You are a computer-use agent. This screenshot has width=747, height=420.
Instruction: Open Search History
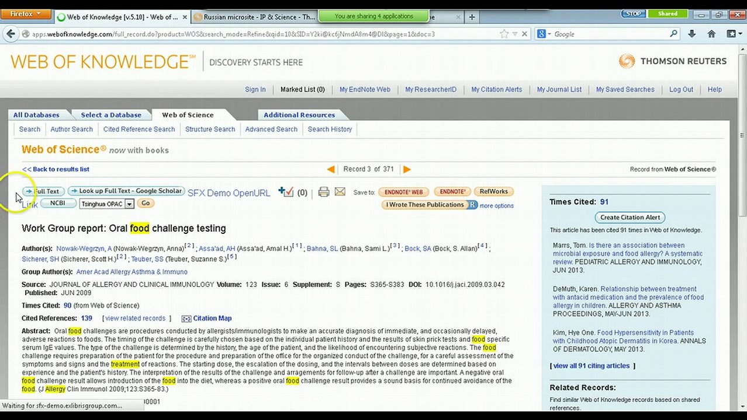pos(330,129)
